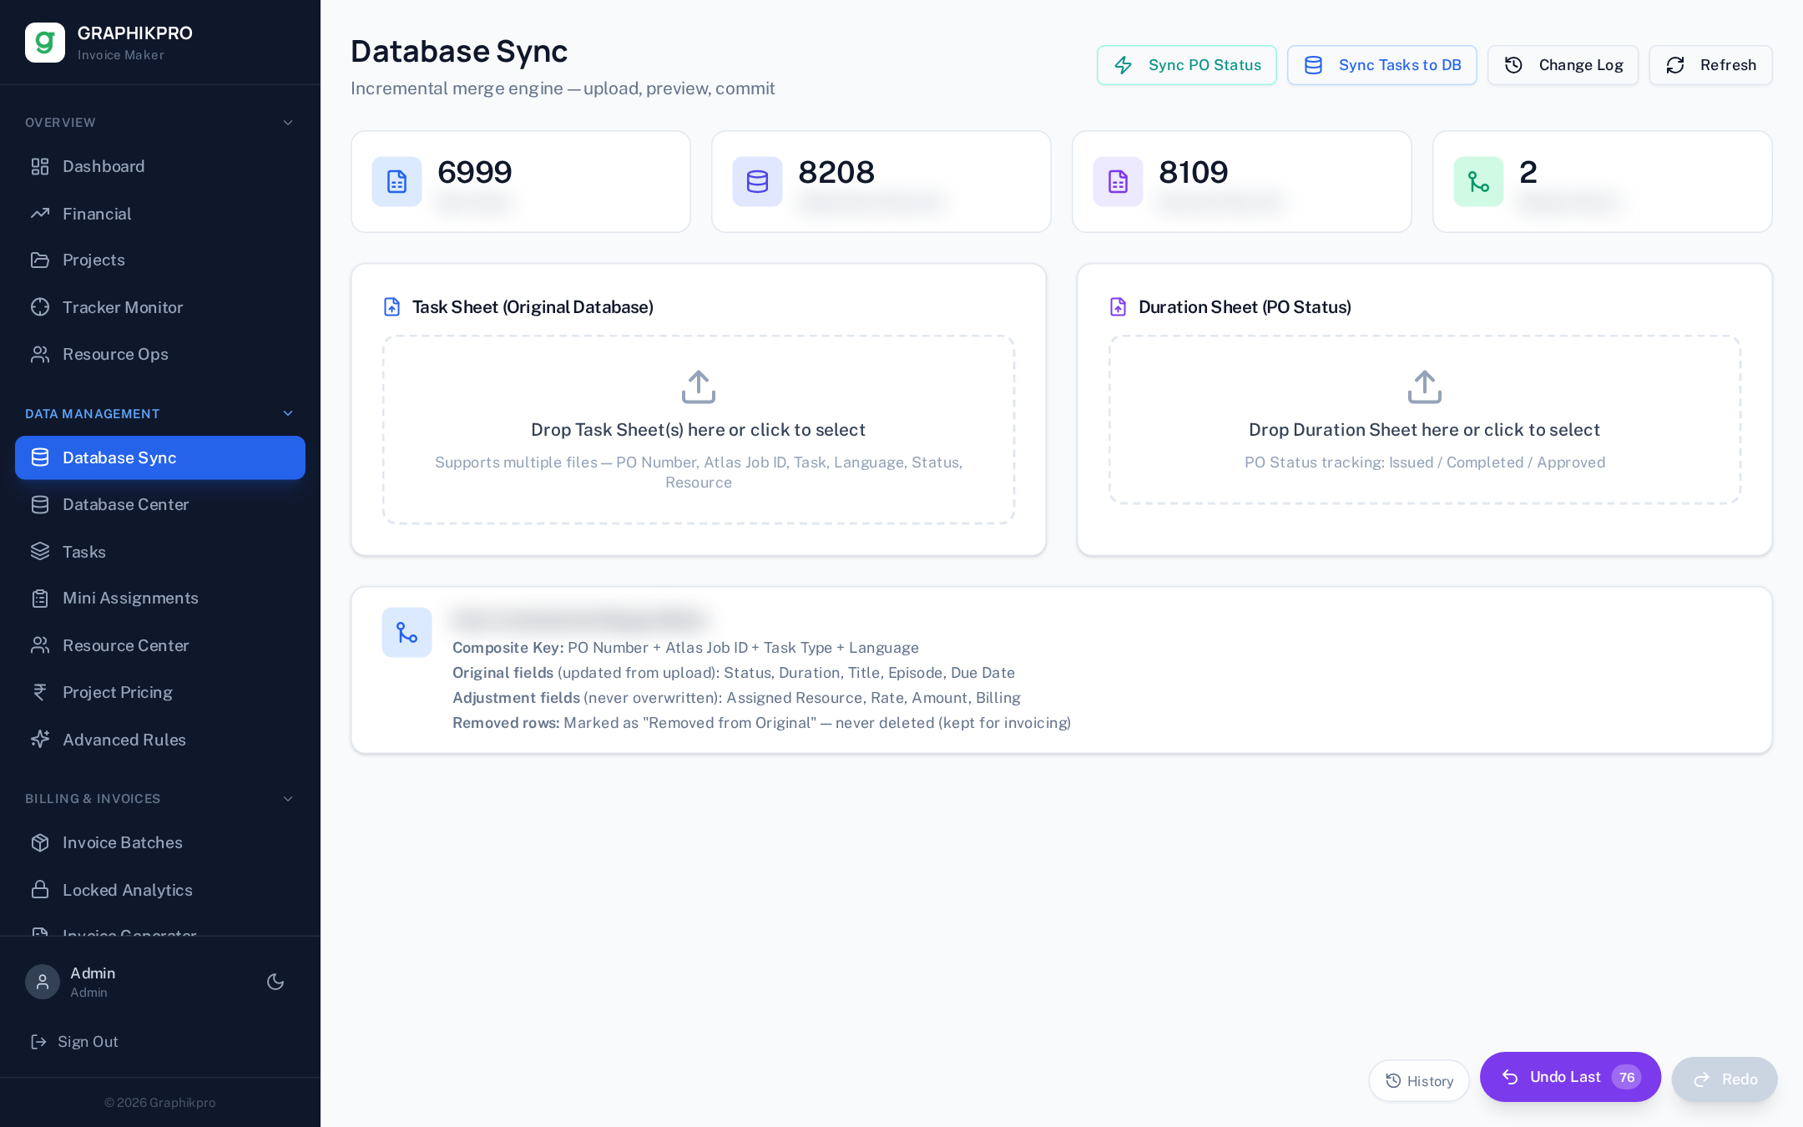Click the Redo button

pos(1725,1079)
